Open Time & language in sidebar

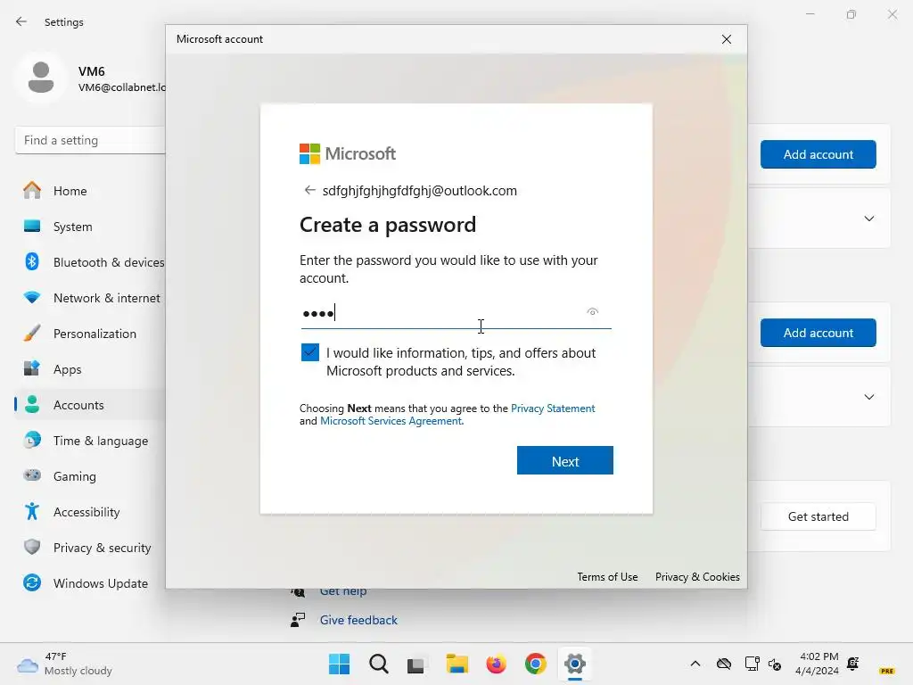(90, 441)
